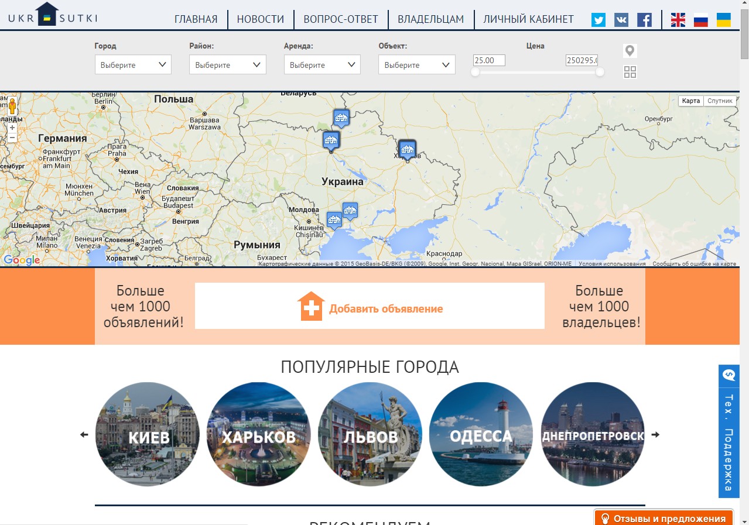Go to ГЛАВНАЯ menu item
Image resolution: width=749 pixels, height=525 pixels.
pos(196,19)
